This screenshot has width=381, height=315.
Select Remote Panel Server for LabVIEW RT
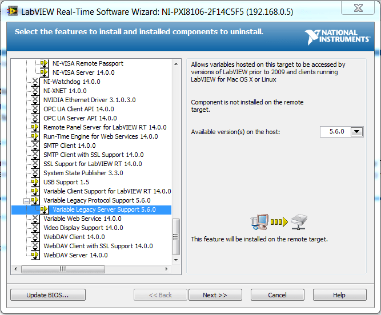pos(105,127)
